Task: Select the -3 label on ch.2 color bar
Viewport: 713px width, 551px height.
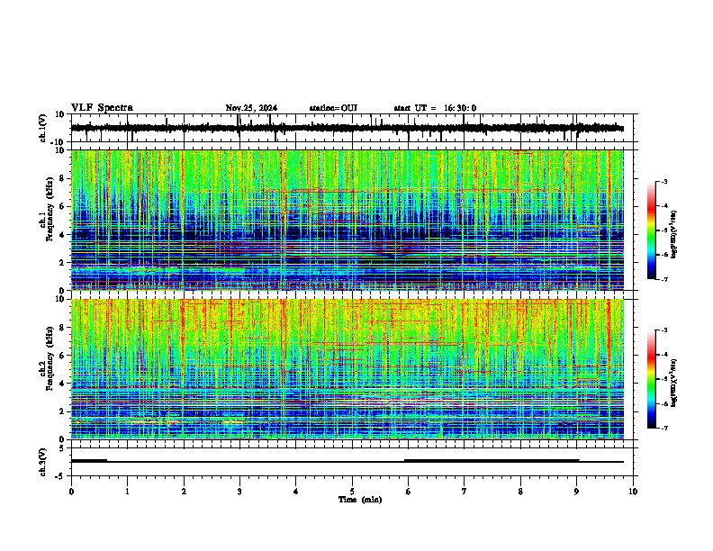Action: point(663,330)
